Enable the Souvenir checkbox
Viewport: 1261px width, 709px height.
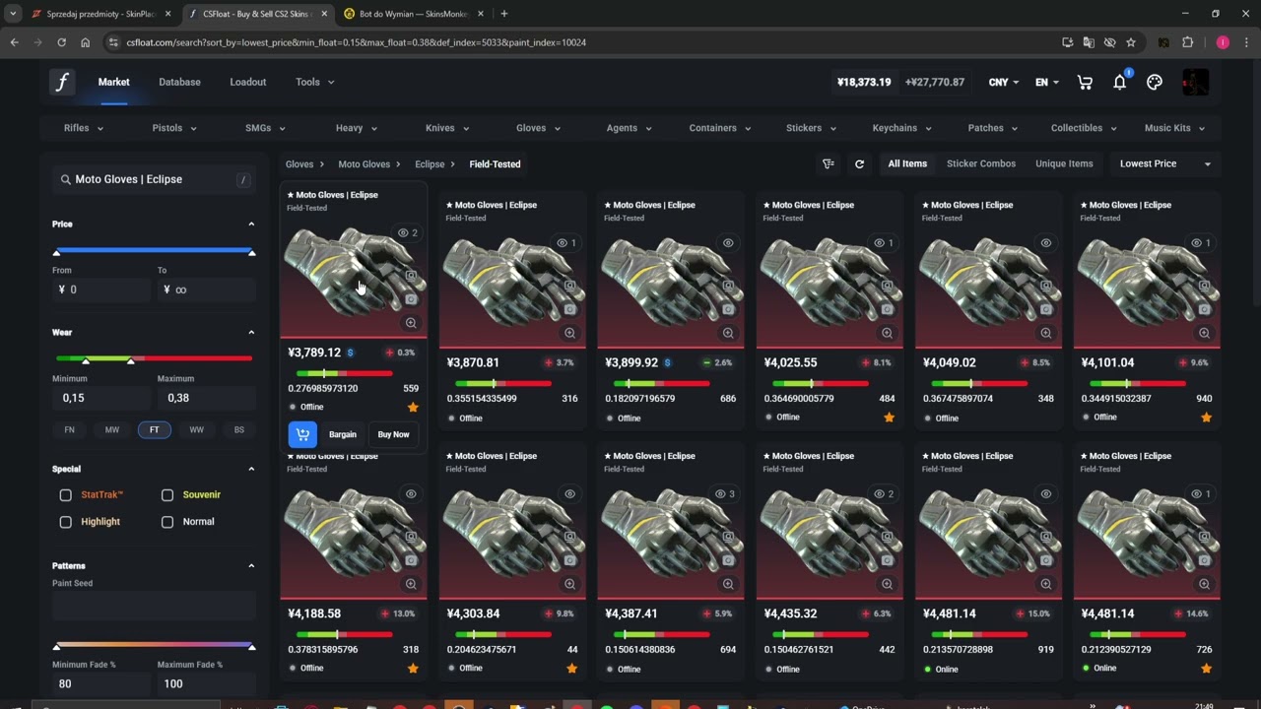(167, 495)
